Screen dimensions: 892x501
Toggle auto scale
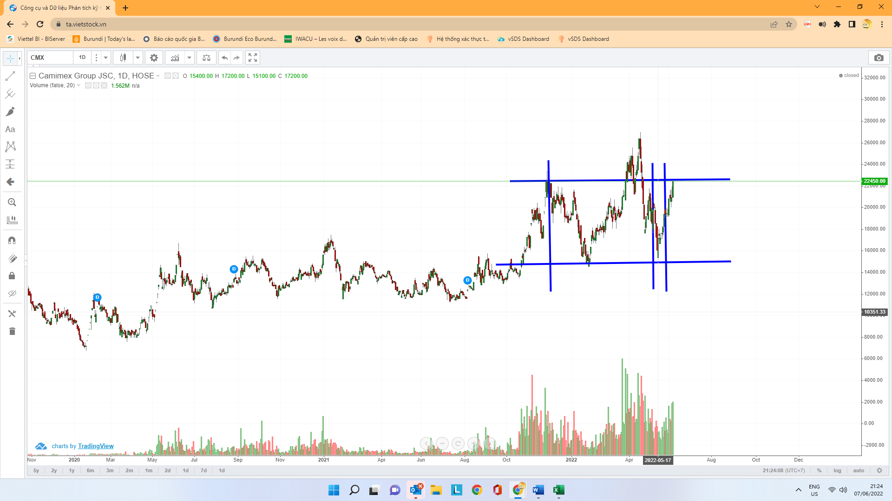(x=859, y=470)
